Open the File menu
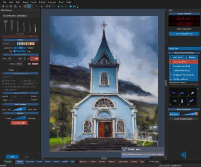 (4, 2)
